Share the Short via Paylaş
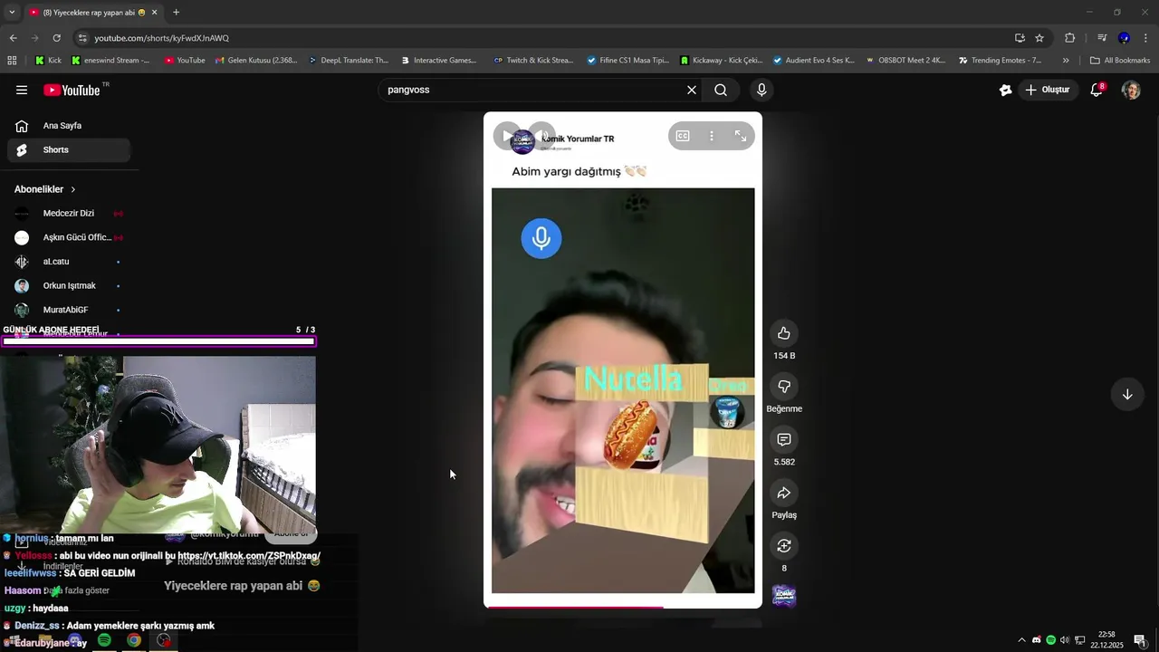Image resolution: width=1159 pixels, height=652 pixels. point(784,493)
